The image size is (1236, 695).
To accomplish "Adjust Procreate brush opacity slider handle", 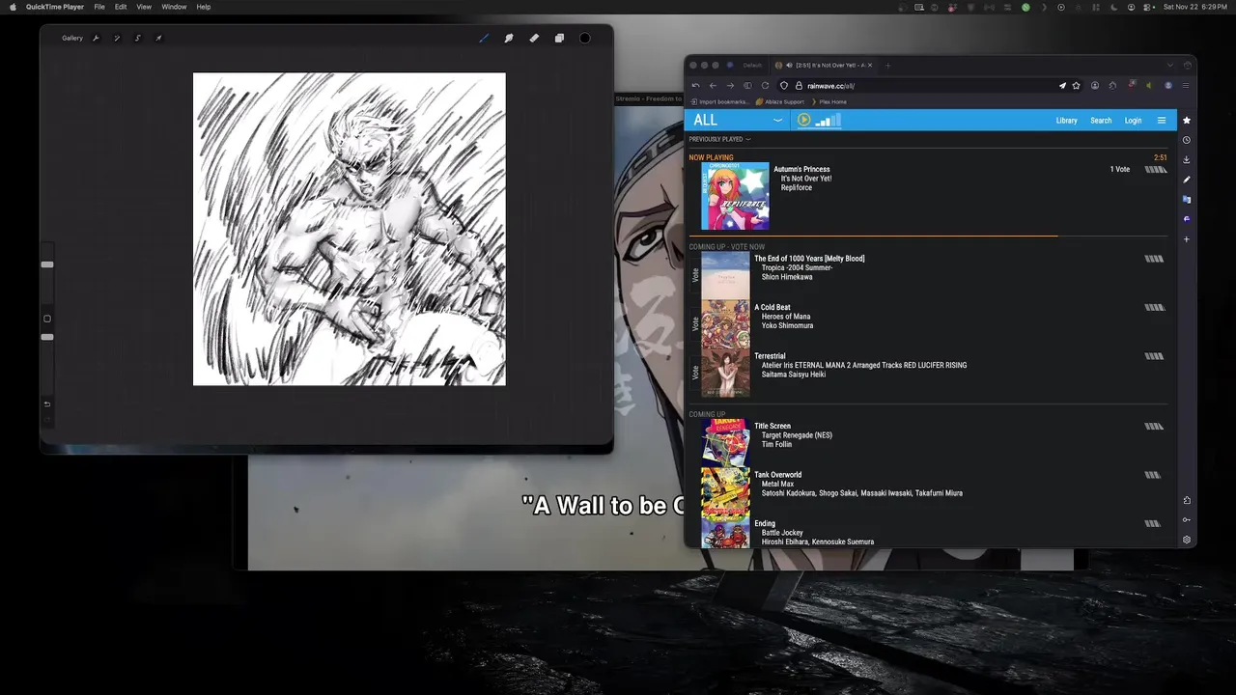I will [x=46, y=337].
